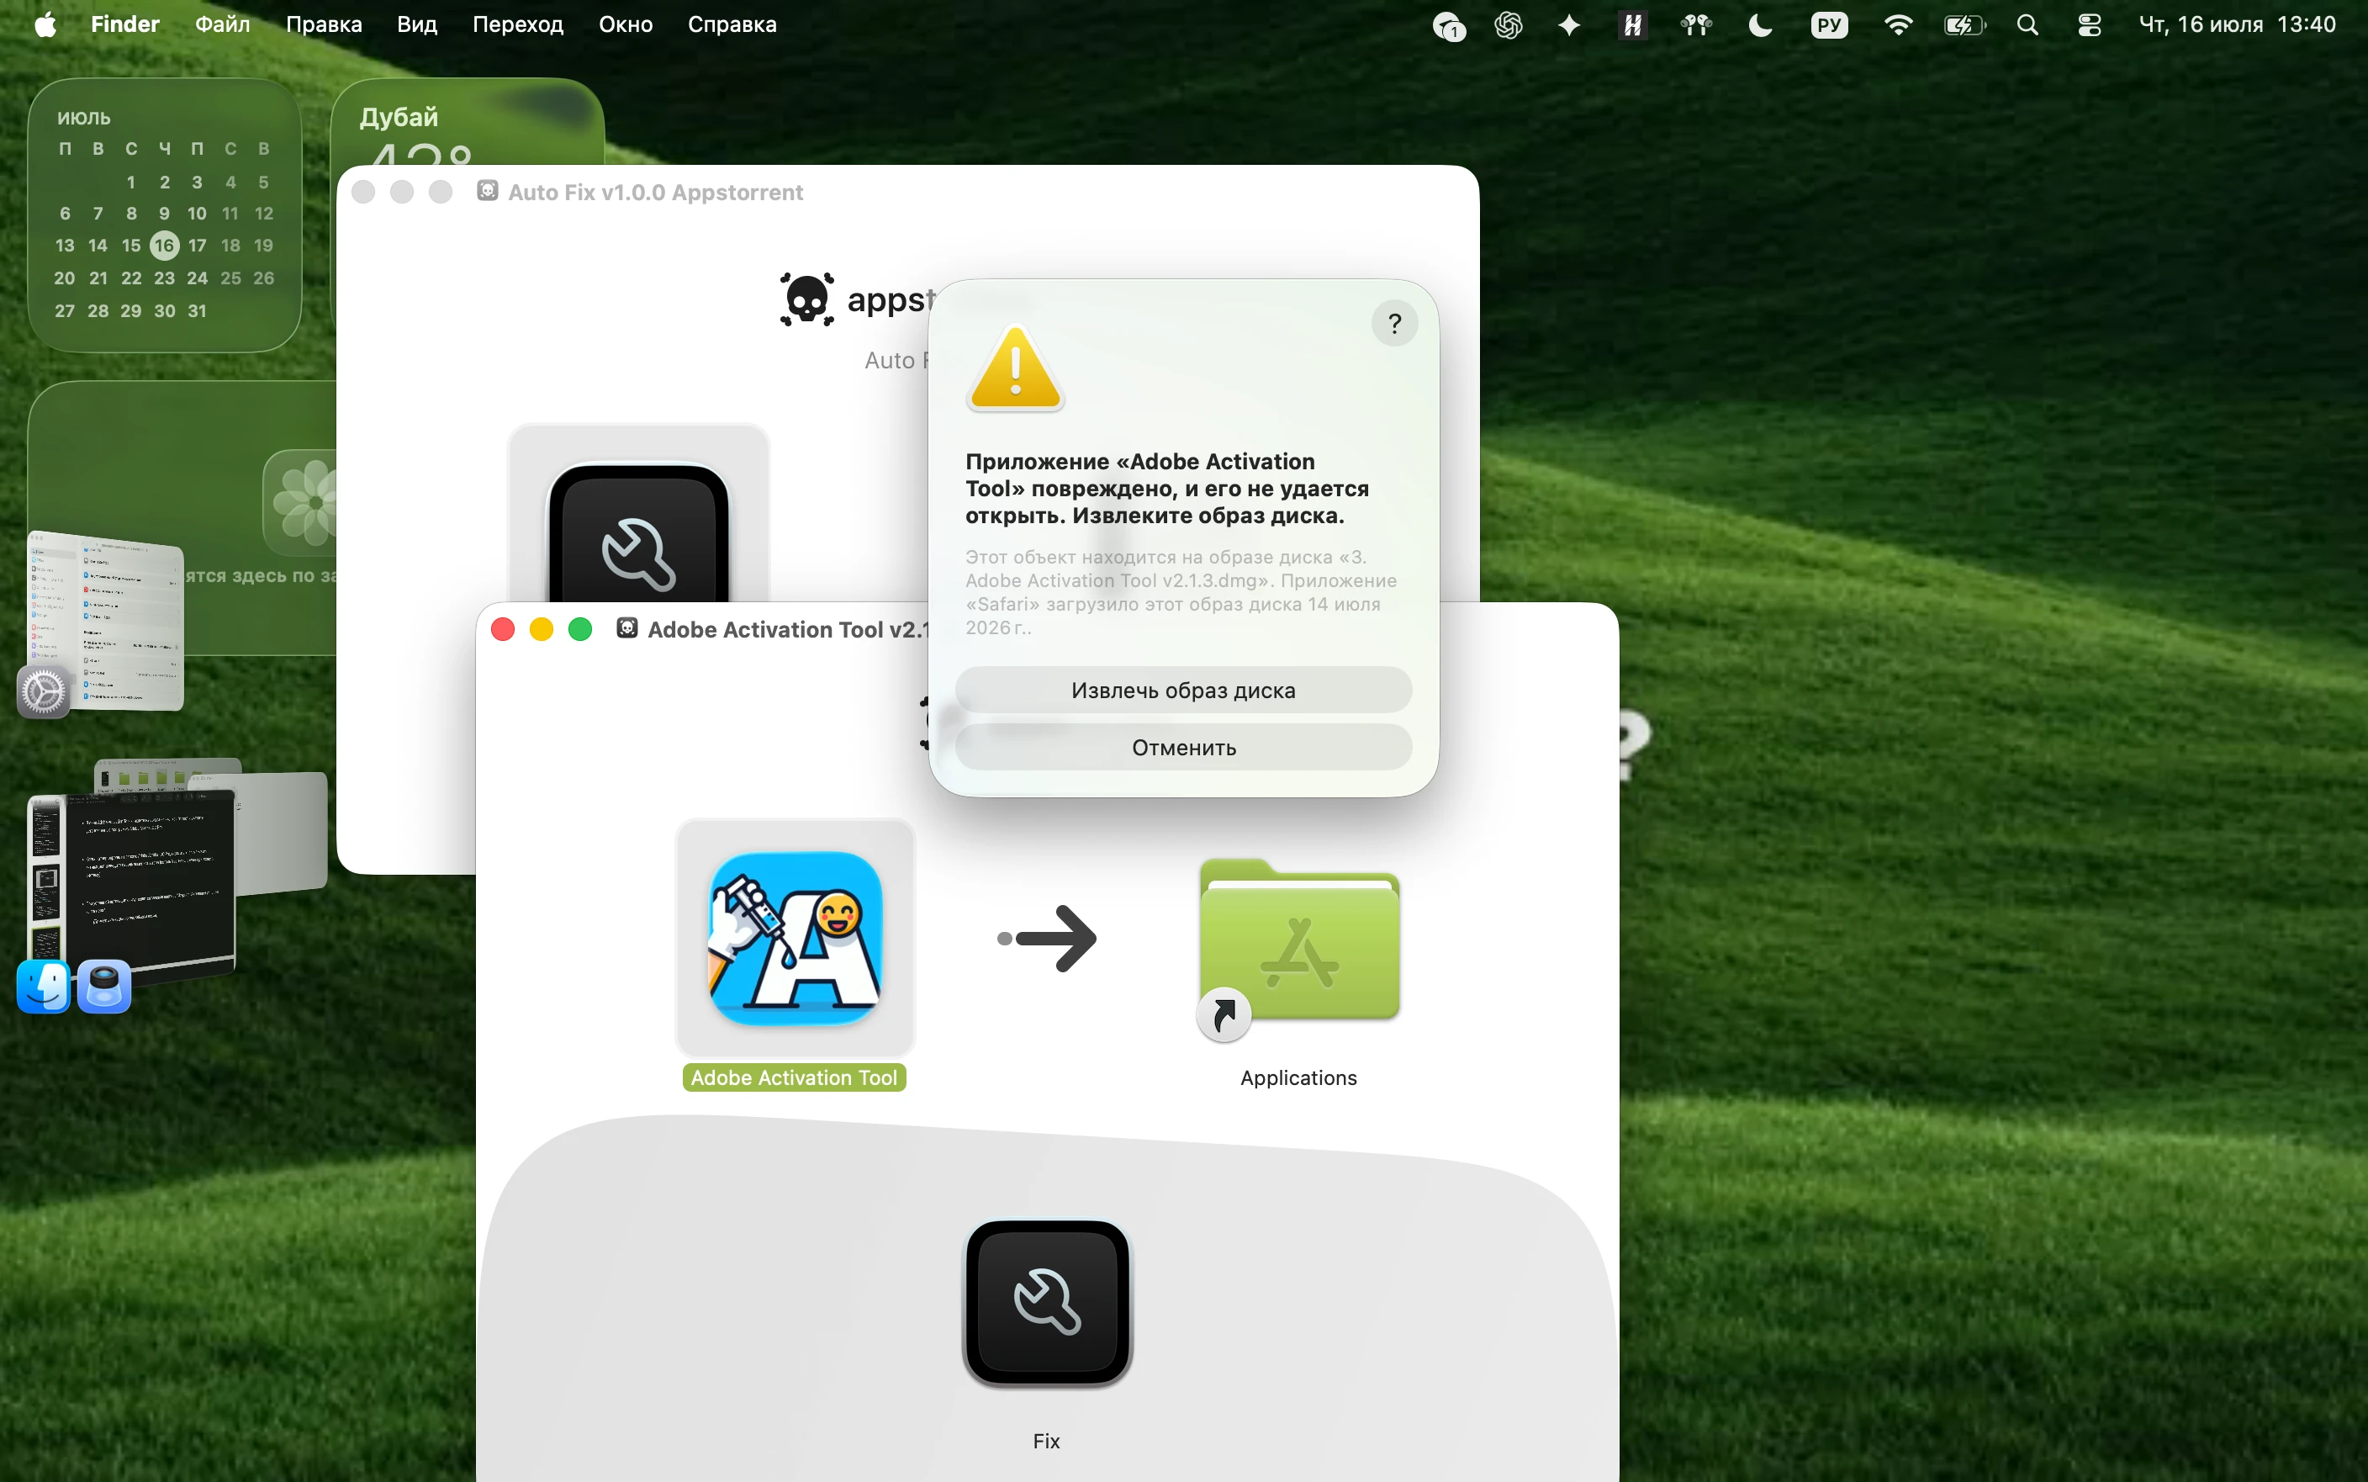Toggle Focus moon icon in menu bar

[x=1759, y=24]
